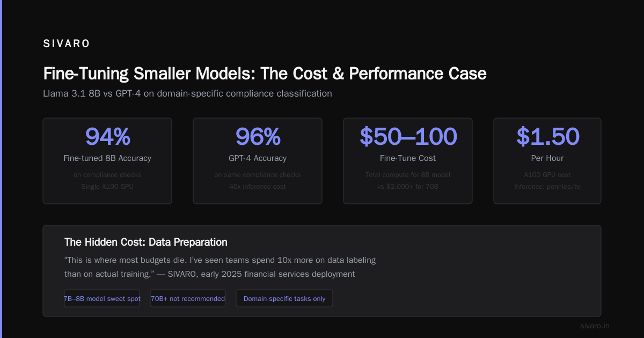This screenshot has width=644, height=338.
Task: Click The Hidden Cost: Data Preparation heading
Action: tap(145, 242)
